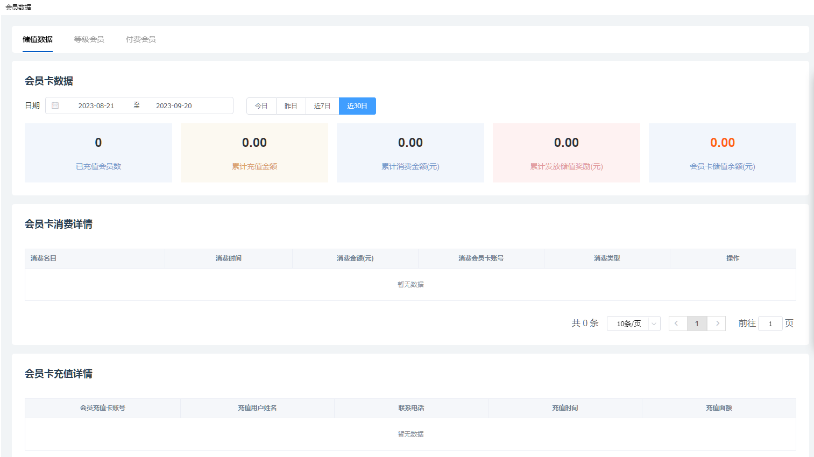Click the 充值面额 column header
814x457 pixels.
tap(719, 408)
